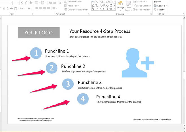Align text to the left
The width and height of the screenshot is (186, 132).
(x=37, y=8)
